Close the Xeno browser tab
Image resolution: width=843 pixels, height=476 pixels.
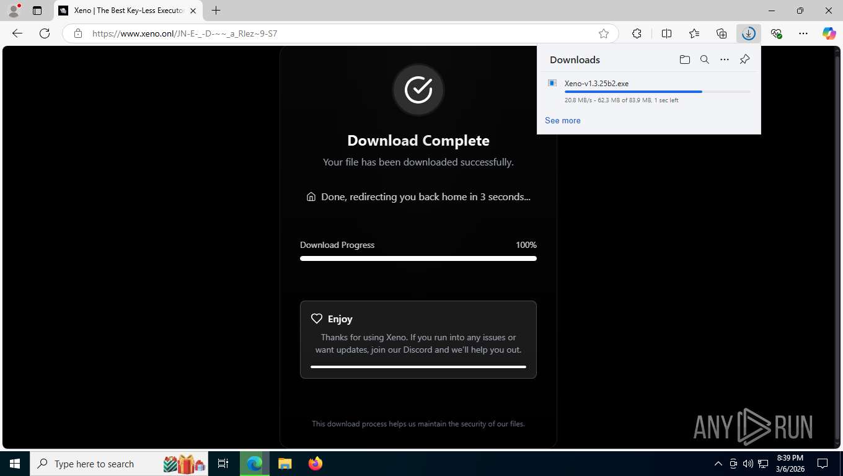(193, 11)
